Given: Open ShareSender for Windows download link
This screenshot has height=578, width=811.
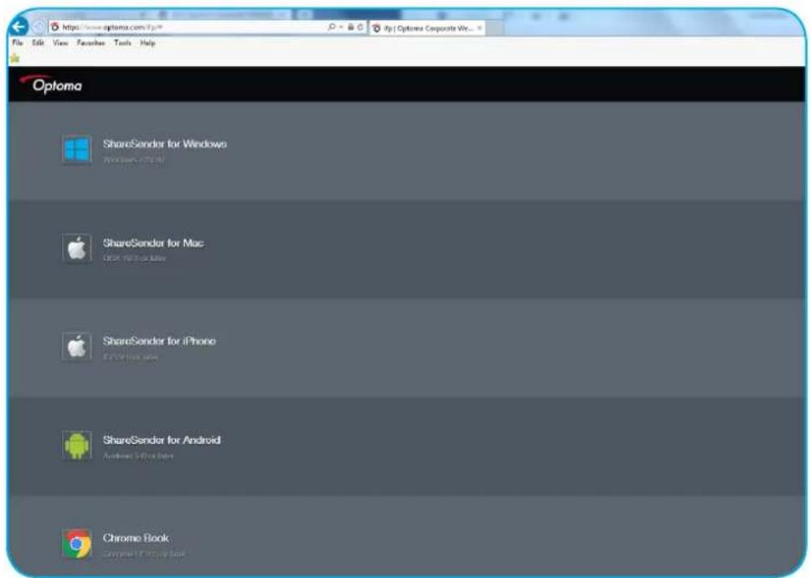Looking at the screenshot, I should point(164,144).
